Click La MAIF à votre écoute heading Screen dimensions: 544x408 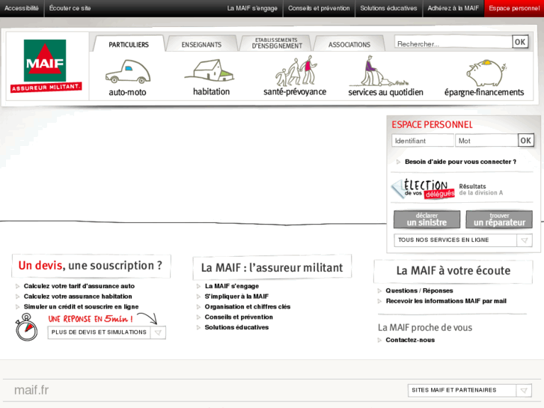453,270
